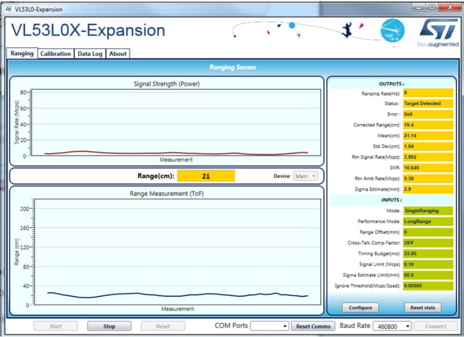Open the COM Ports dropdown
Screen dimensions: 464x337
[x=270, y=326]
